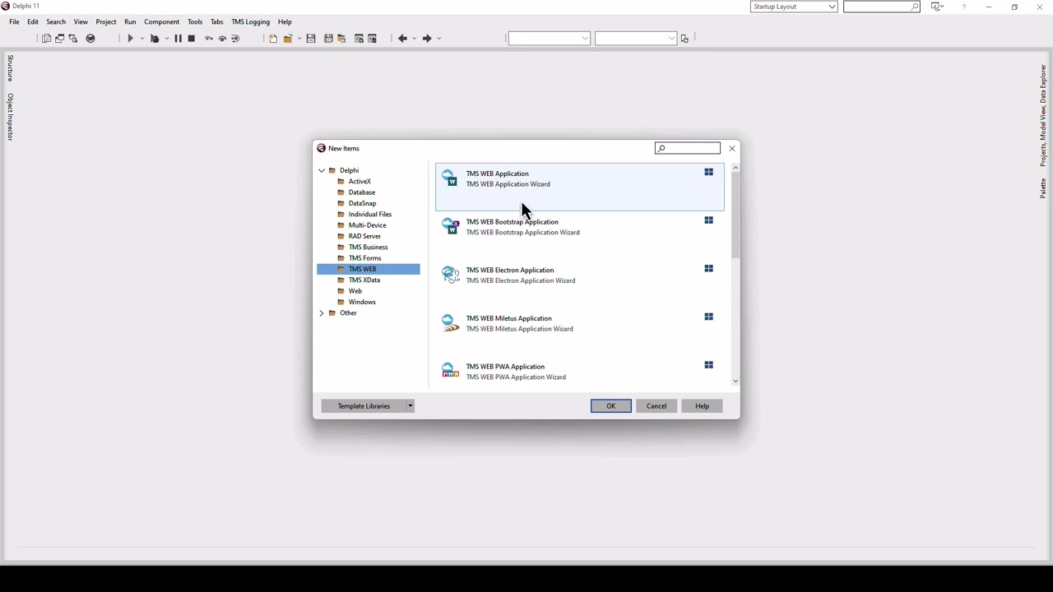Open the File menu
Screen dimensions: 1053x592
pos(14,22)
